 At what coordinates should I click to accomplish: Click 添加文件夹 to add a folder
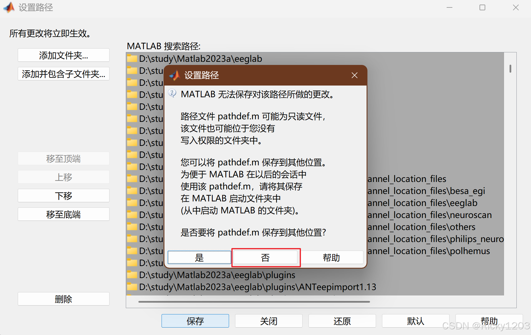click(x=63, y=55)
